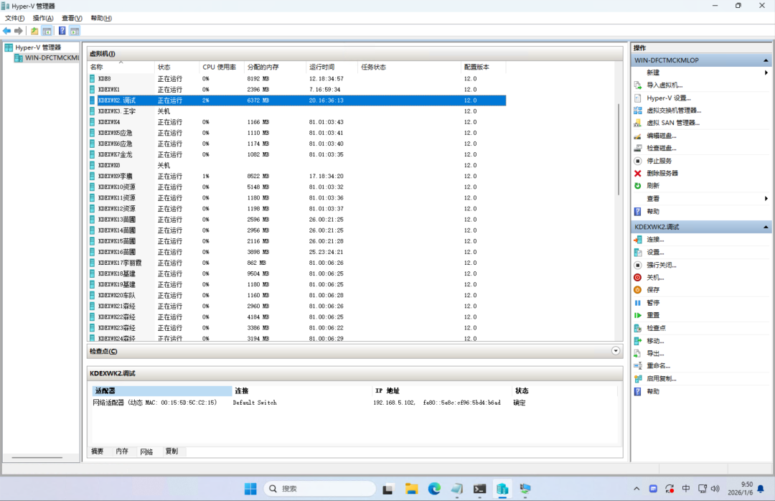This screenshot has width=775, height=501.
Task: Show hidden system tray icons chevron
Action: pyautogui.click(x=637, y=489)
